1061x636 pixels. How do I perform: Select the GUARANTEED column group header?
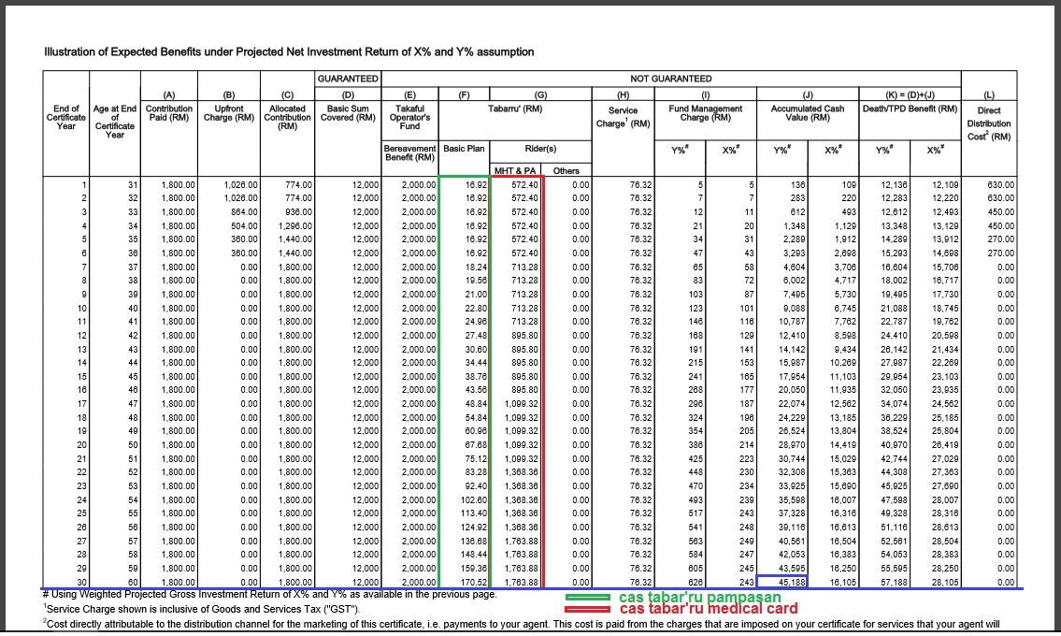click(347, 79)
